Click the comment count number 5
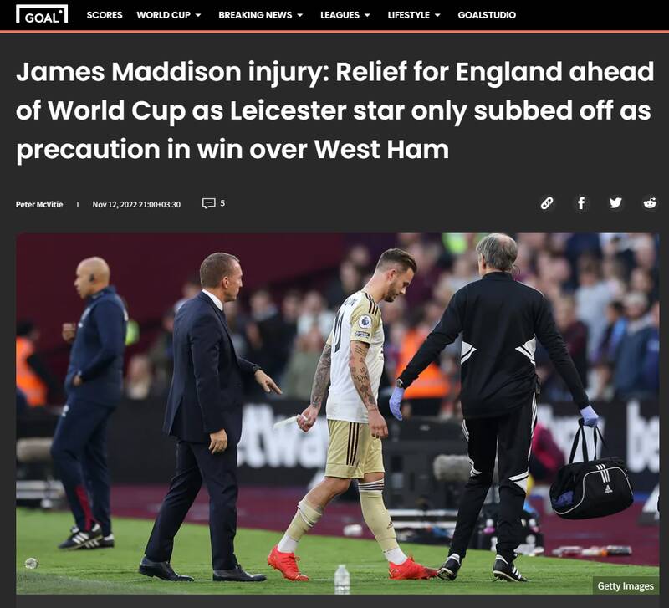The height and width of the screenshot is (608, 669). [x=222, y=203]
